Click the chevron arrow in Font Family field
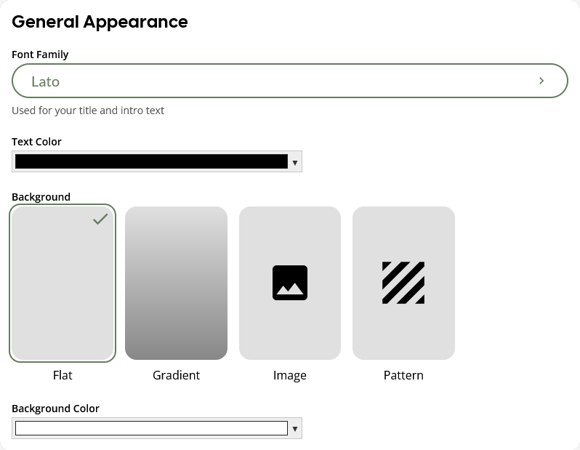This screenshot has width=580, height=450. point(541,81)
